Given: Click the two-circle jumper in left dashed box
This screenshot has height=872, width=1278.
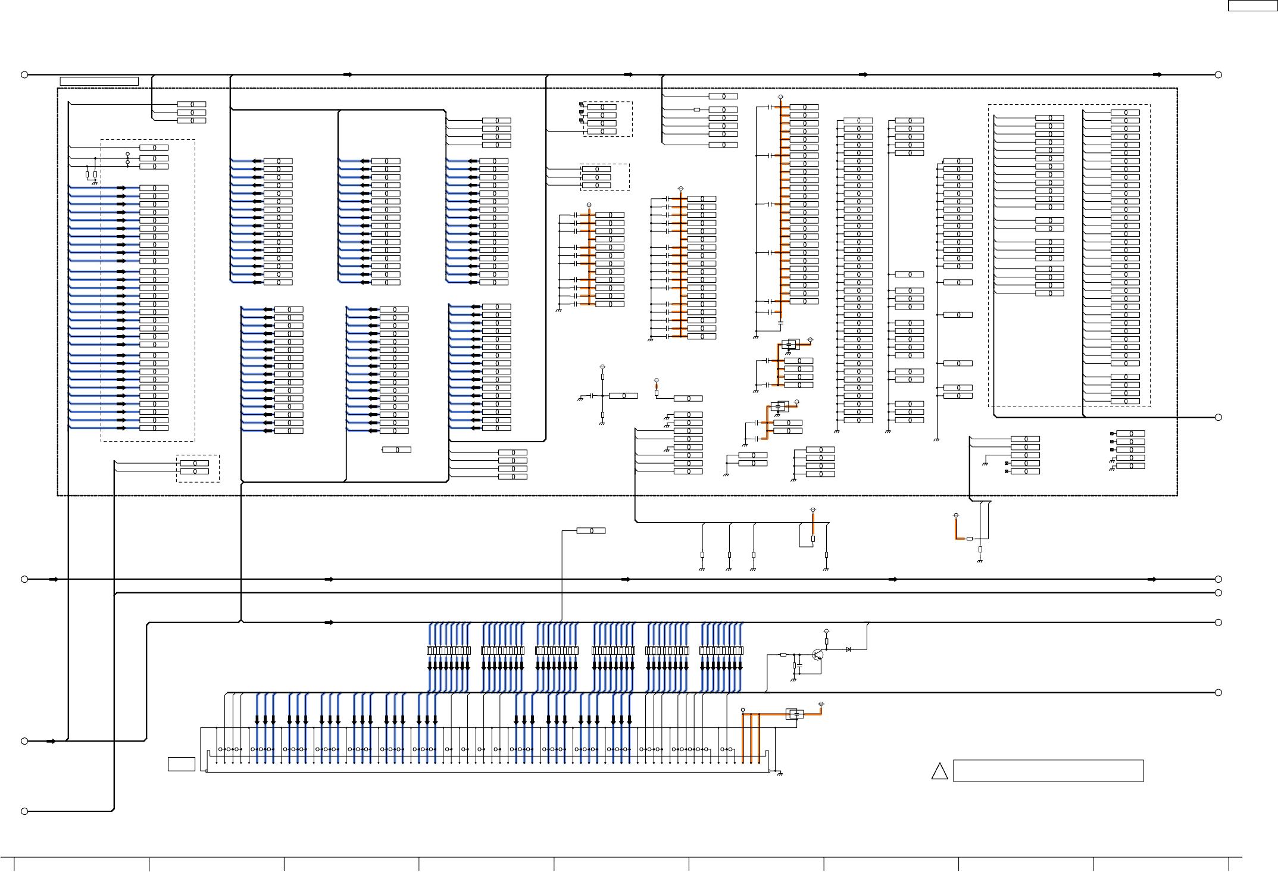Looking at the screenshot, I should click(x=127, y=158).
